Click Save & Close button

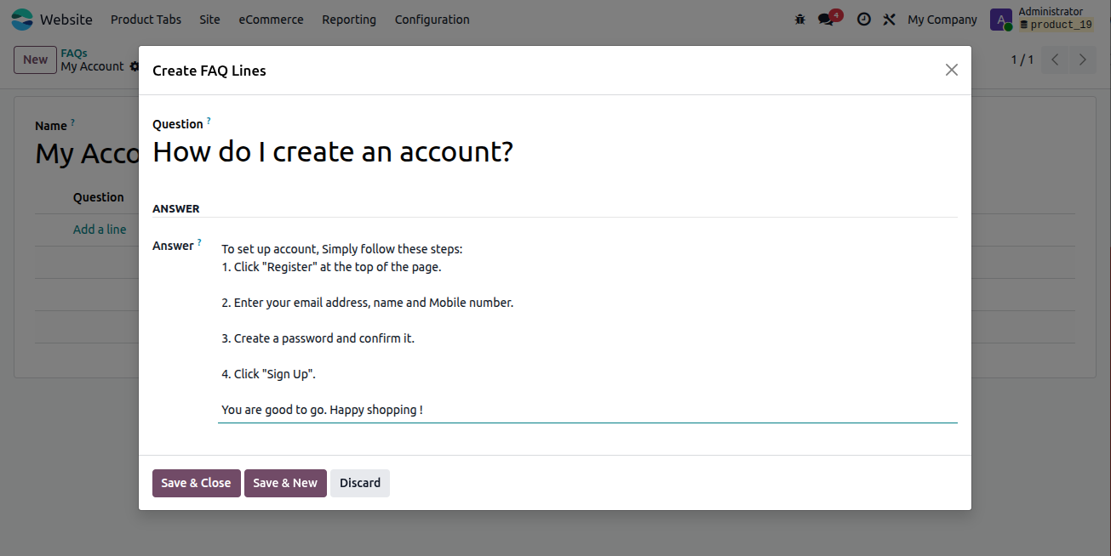pyautogui.click(x=196, y=483)
